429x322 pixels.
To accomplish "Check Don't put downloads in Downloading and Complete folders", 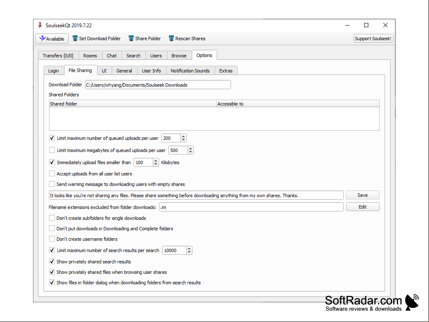I will pyautogui.click(x=52, y=228).
